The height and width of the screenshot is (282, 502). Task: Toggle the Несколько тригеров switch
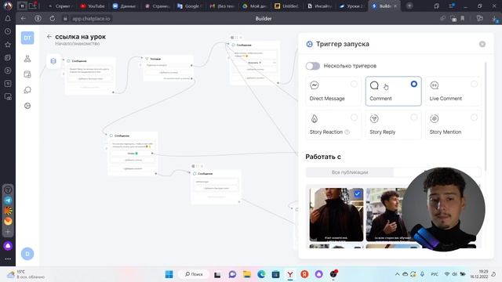313,66
